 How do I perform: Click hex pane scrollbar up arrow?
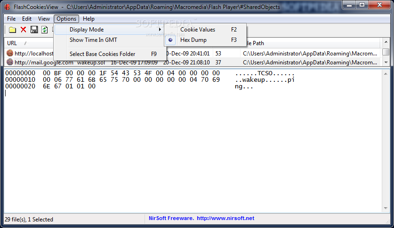coord(386,73)
